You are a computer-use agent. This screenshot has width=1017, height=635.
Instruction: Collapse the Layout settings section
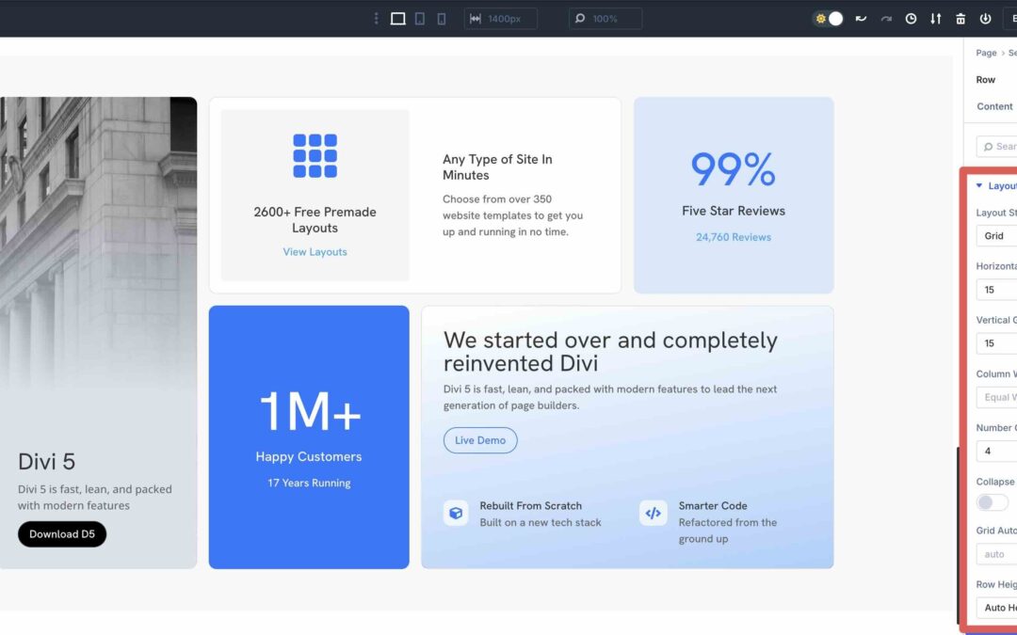pyautogui.click(x=979, y=185)
